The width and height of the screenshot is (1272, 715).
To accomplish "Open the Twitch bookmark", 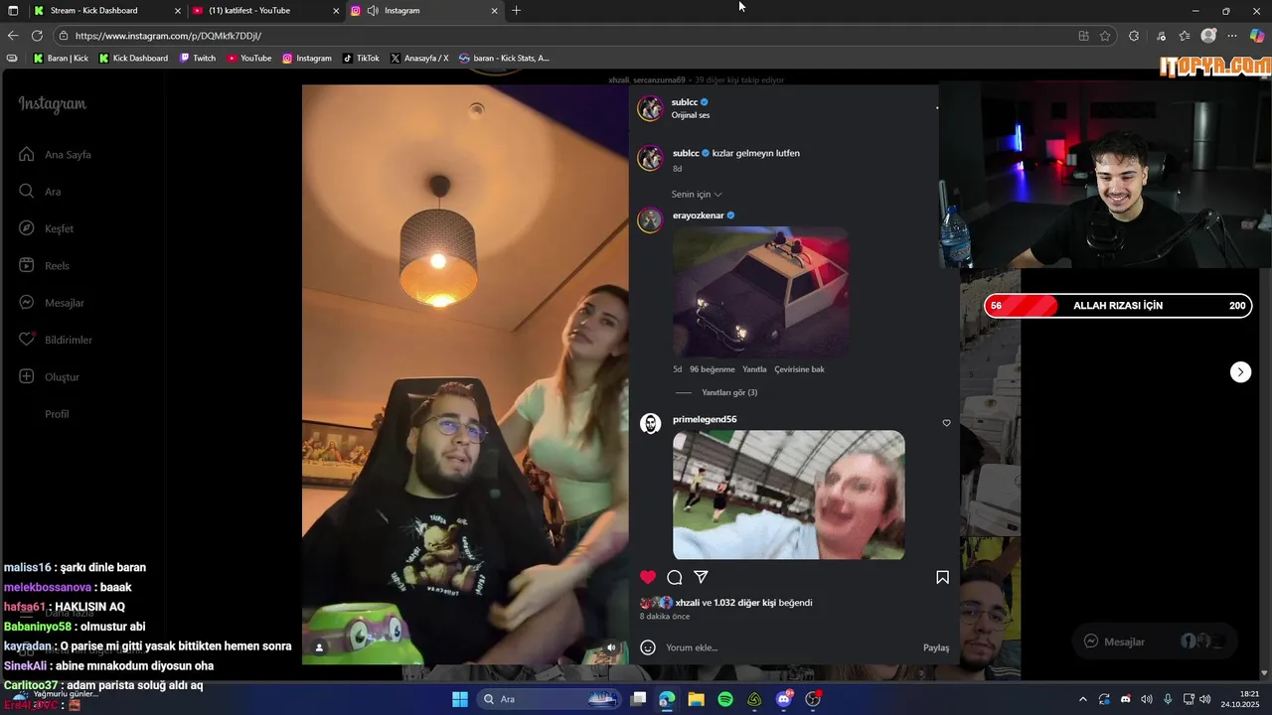I will [198, 59].
